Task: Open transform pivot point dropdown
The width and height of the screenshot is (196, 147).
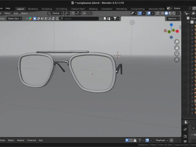Action: point(67,13)
